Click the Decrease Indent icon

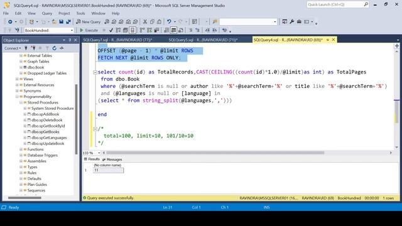coord(207,30)
